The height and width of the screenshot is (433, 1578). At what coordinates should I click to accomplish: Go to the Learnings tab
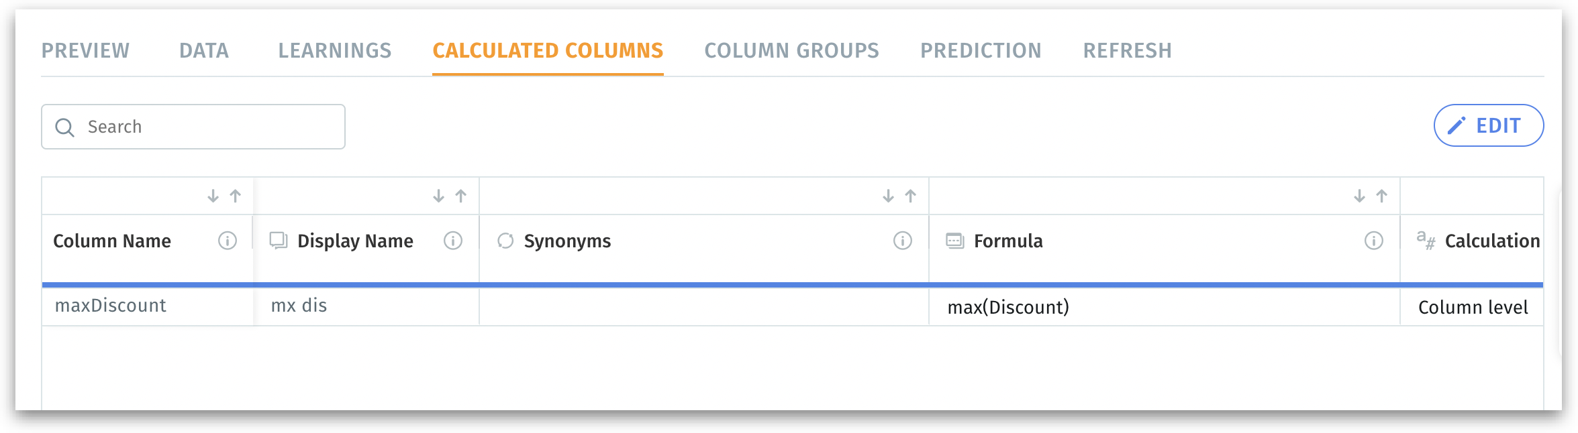335,51
